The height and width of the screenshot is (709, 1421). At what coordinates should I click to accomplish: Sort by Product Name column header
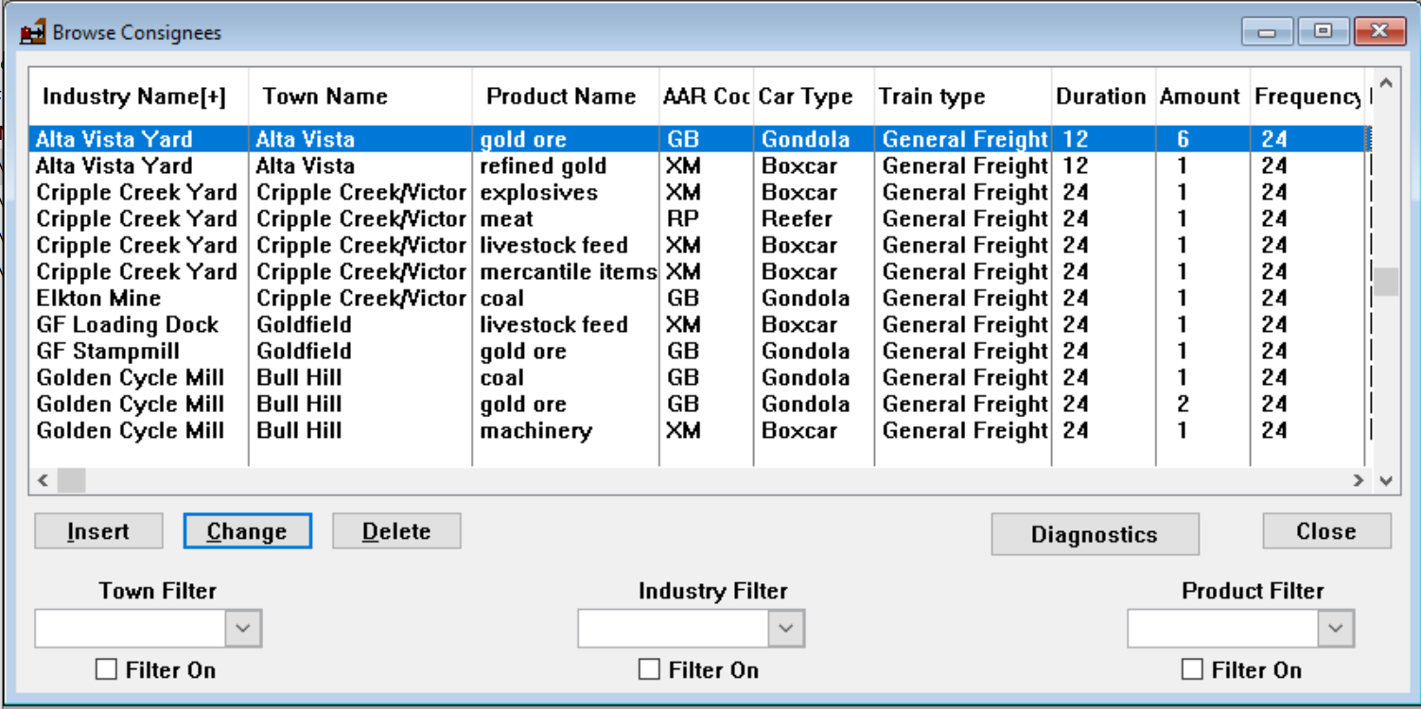point(566,96)
